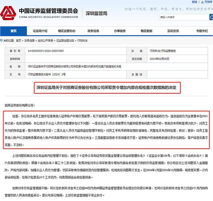Click the 中国证券监督管理委员会 site title
The image size is (213, 201).
[x=49, y=11]
